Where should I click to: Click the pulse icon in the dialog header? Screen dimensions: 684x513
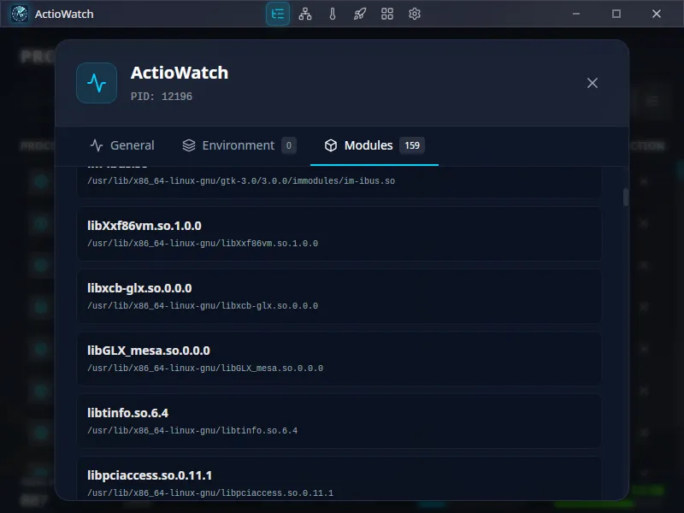click(x=96, y=83)
